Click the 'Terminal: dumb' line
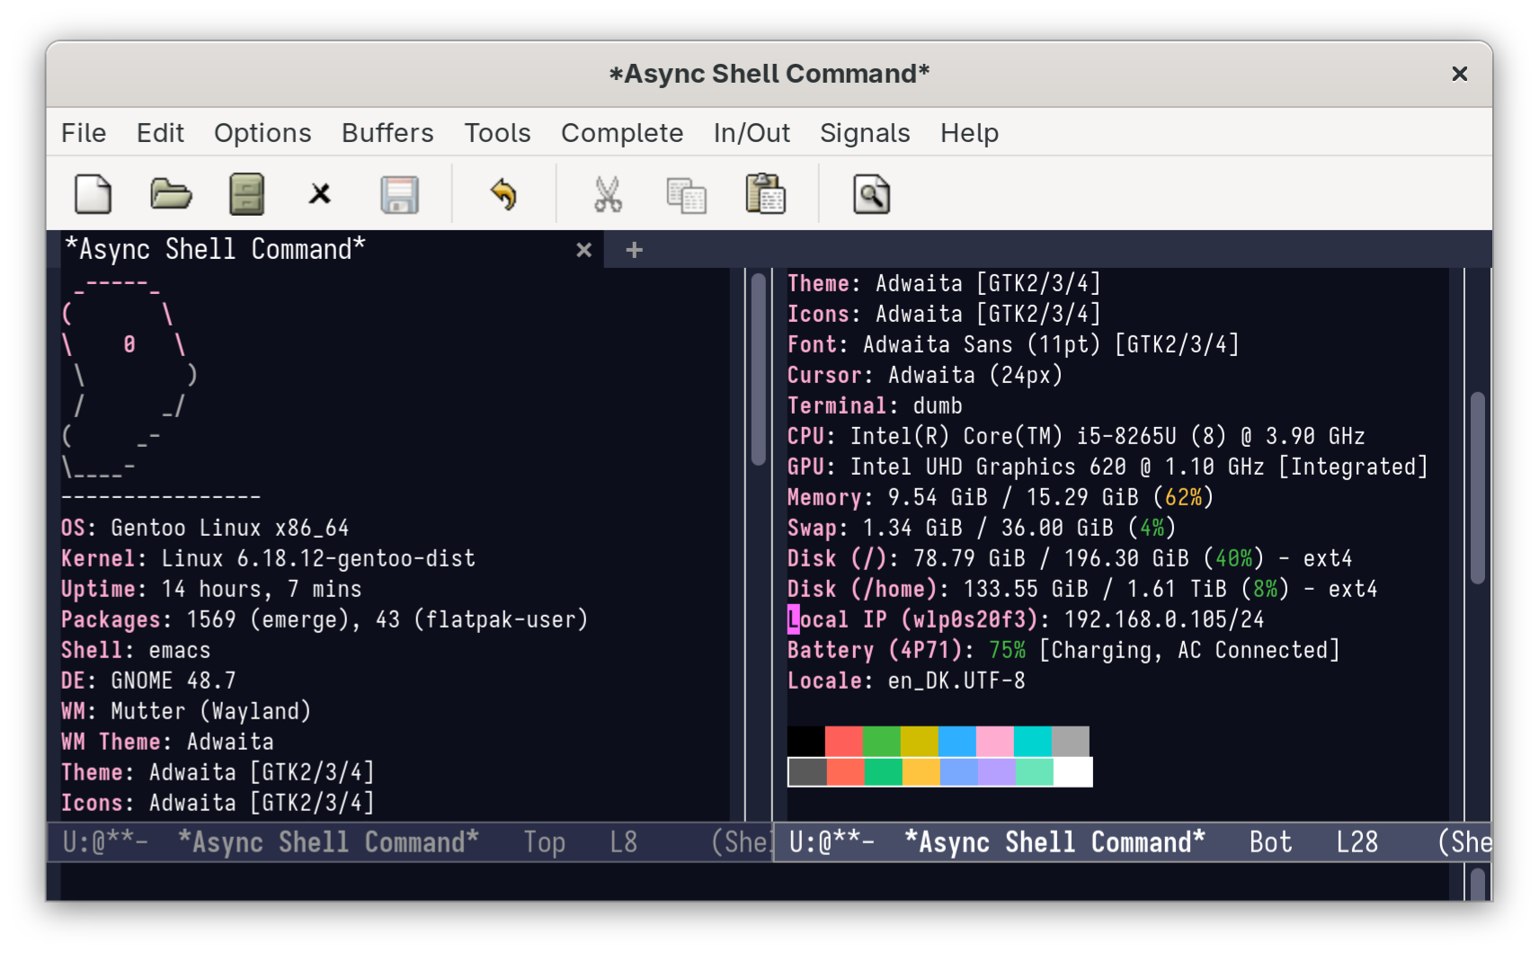This screenshot has width=1539, height=953. tap(875, 405)
